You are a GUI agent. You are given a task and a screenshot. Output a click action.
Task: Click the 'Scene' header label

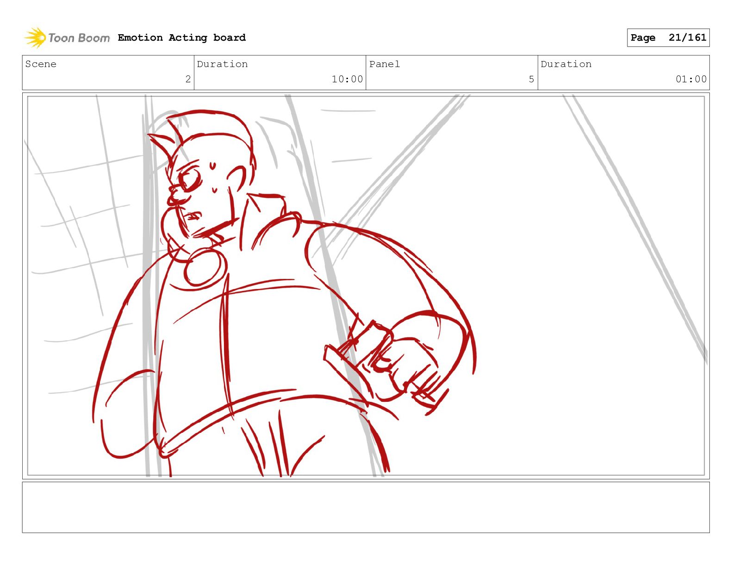[x=41, y=64]
